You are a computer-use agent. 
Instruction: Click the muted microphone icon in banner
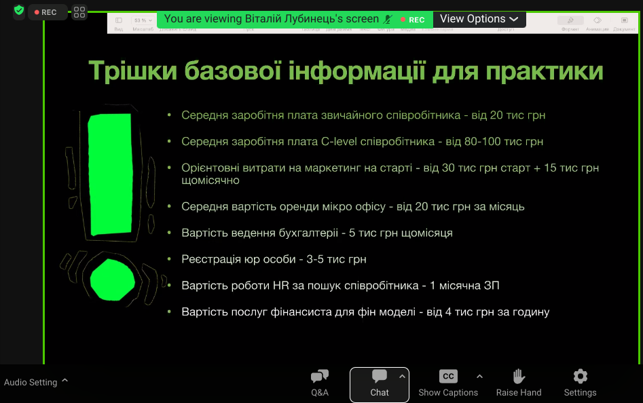388,19
